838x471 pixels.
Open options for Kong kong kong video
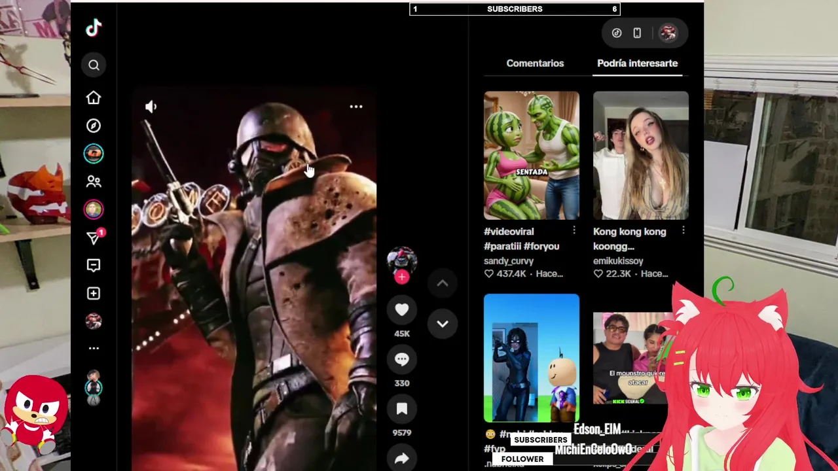683,230
